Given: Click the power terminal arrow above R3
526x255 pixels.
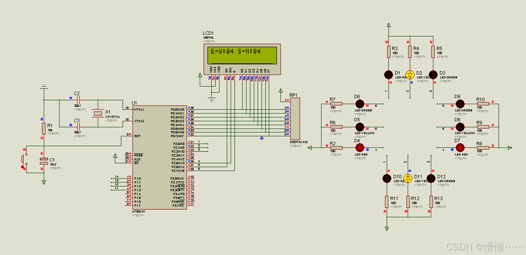Looking at the screenshot, I should click(x=389, y=25).
